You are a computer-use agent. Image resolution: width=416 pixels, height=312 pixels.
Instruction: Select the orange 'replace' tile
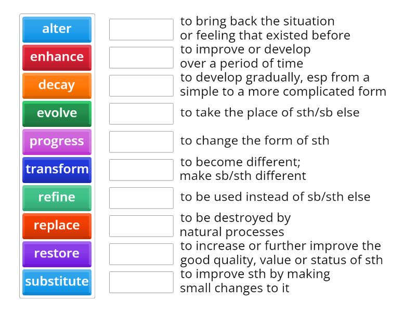tap(57, 226)
